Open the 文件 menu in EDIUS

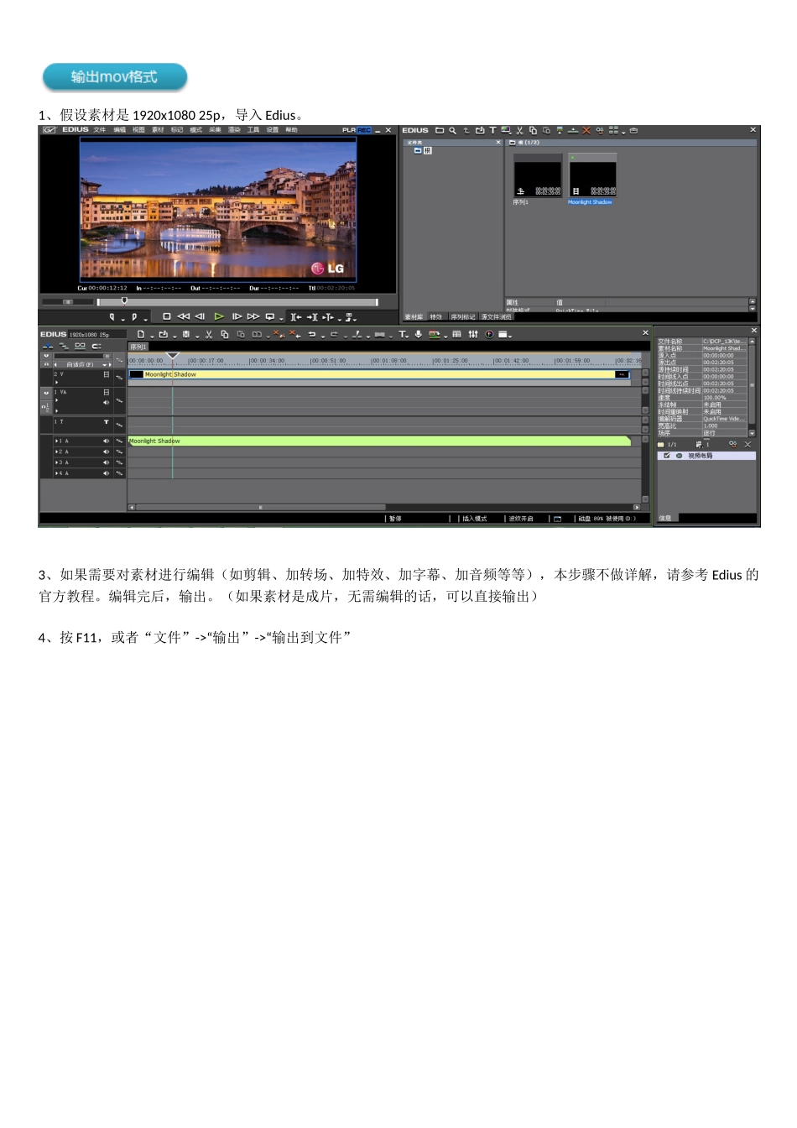(99, 130)
